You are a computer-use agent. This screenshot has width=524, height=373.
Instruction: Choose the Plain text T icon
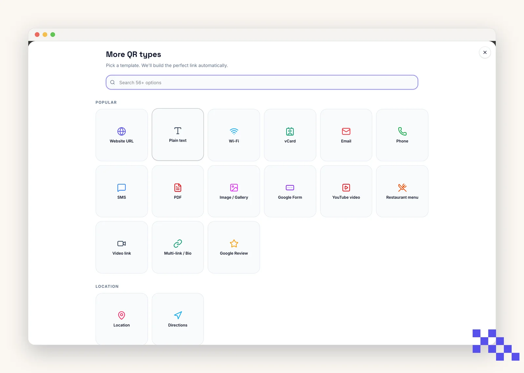pos(178,131)
